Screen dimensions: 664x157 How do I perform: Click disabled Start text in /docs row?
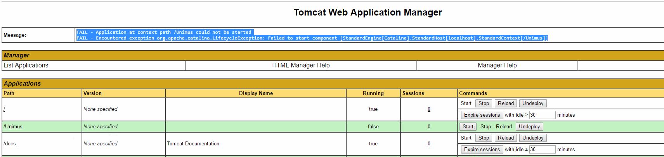[x=466, y=138]
